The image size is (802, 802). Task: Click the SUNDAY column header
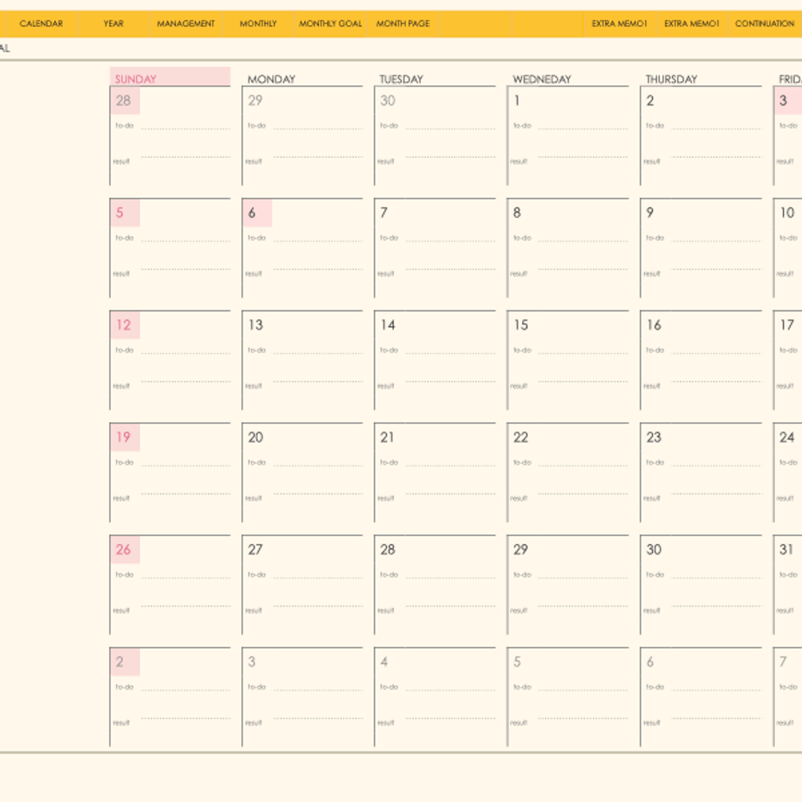170,77
